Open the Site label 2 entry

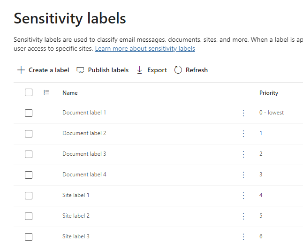(x=76, y=216)
